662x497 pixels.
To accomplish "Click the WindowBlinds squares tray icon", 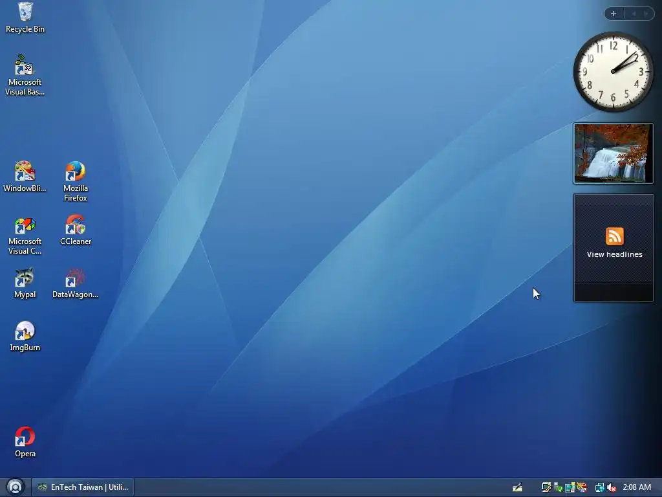I will point(570,487).
